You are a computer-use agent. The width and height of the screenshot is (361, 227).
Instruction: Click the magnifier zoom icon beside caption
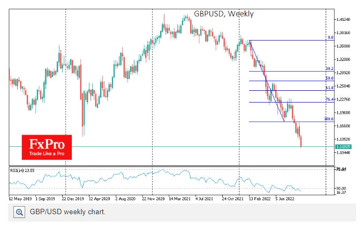(19, 212)
